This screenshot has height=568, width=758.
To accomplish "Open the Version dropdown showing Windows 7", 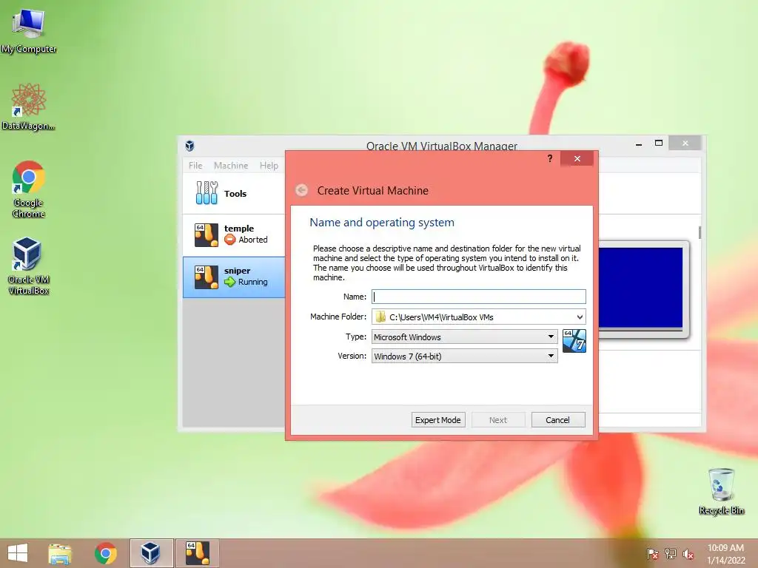I will (x=465, y=356).
